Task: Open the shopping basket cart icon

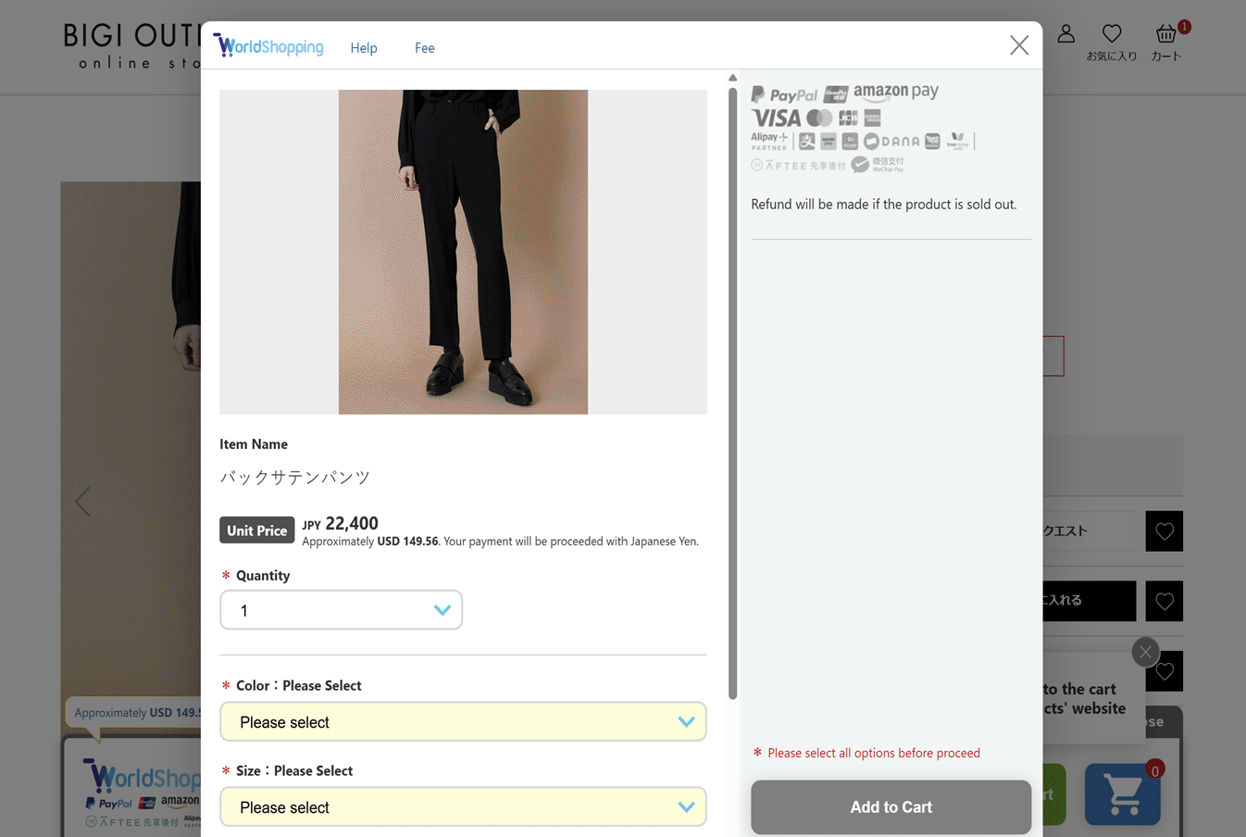Action: [x=1165, y=35]
